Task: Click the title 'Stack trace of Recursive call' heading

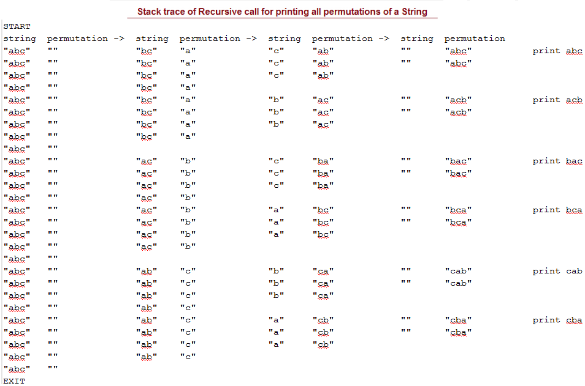Action: [x=282, y=12]
